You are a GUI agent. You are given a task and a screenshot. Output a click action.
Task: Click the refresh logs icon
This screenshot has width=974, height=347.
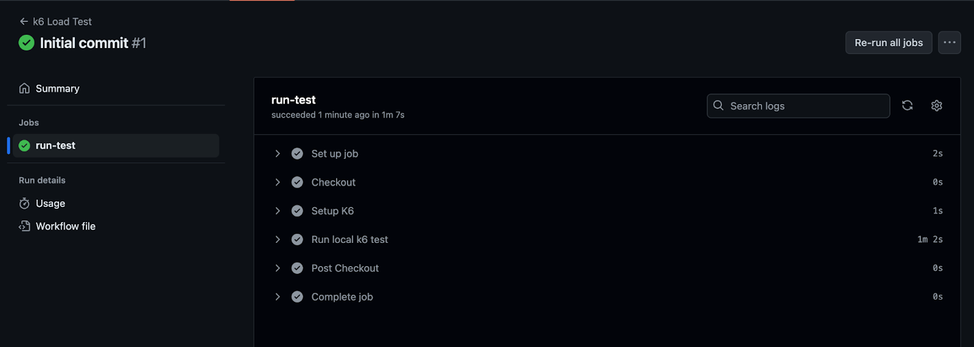coord(907,105)
